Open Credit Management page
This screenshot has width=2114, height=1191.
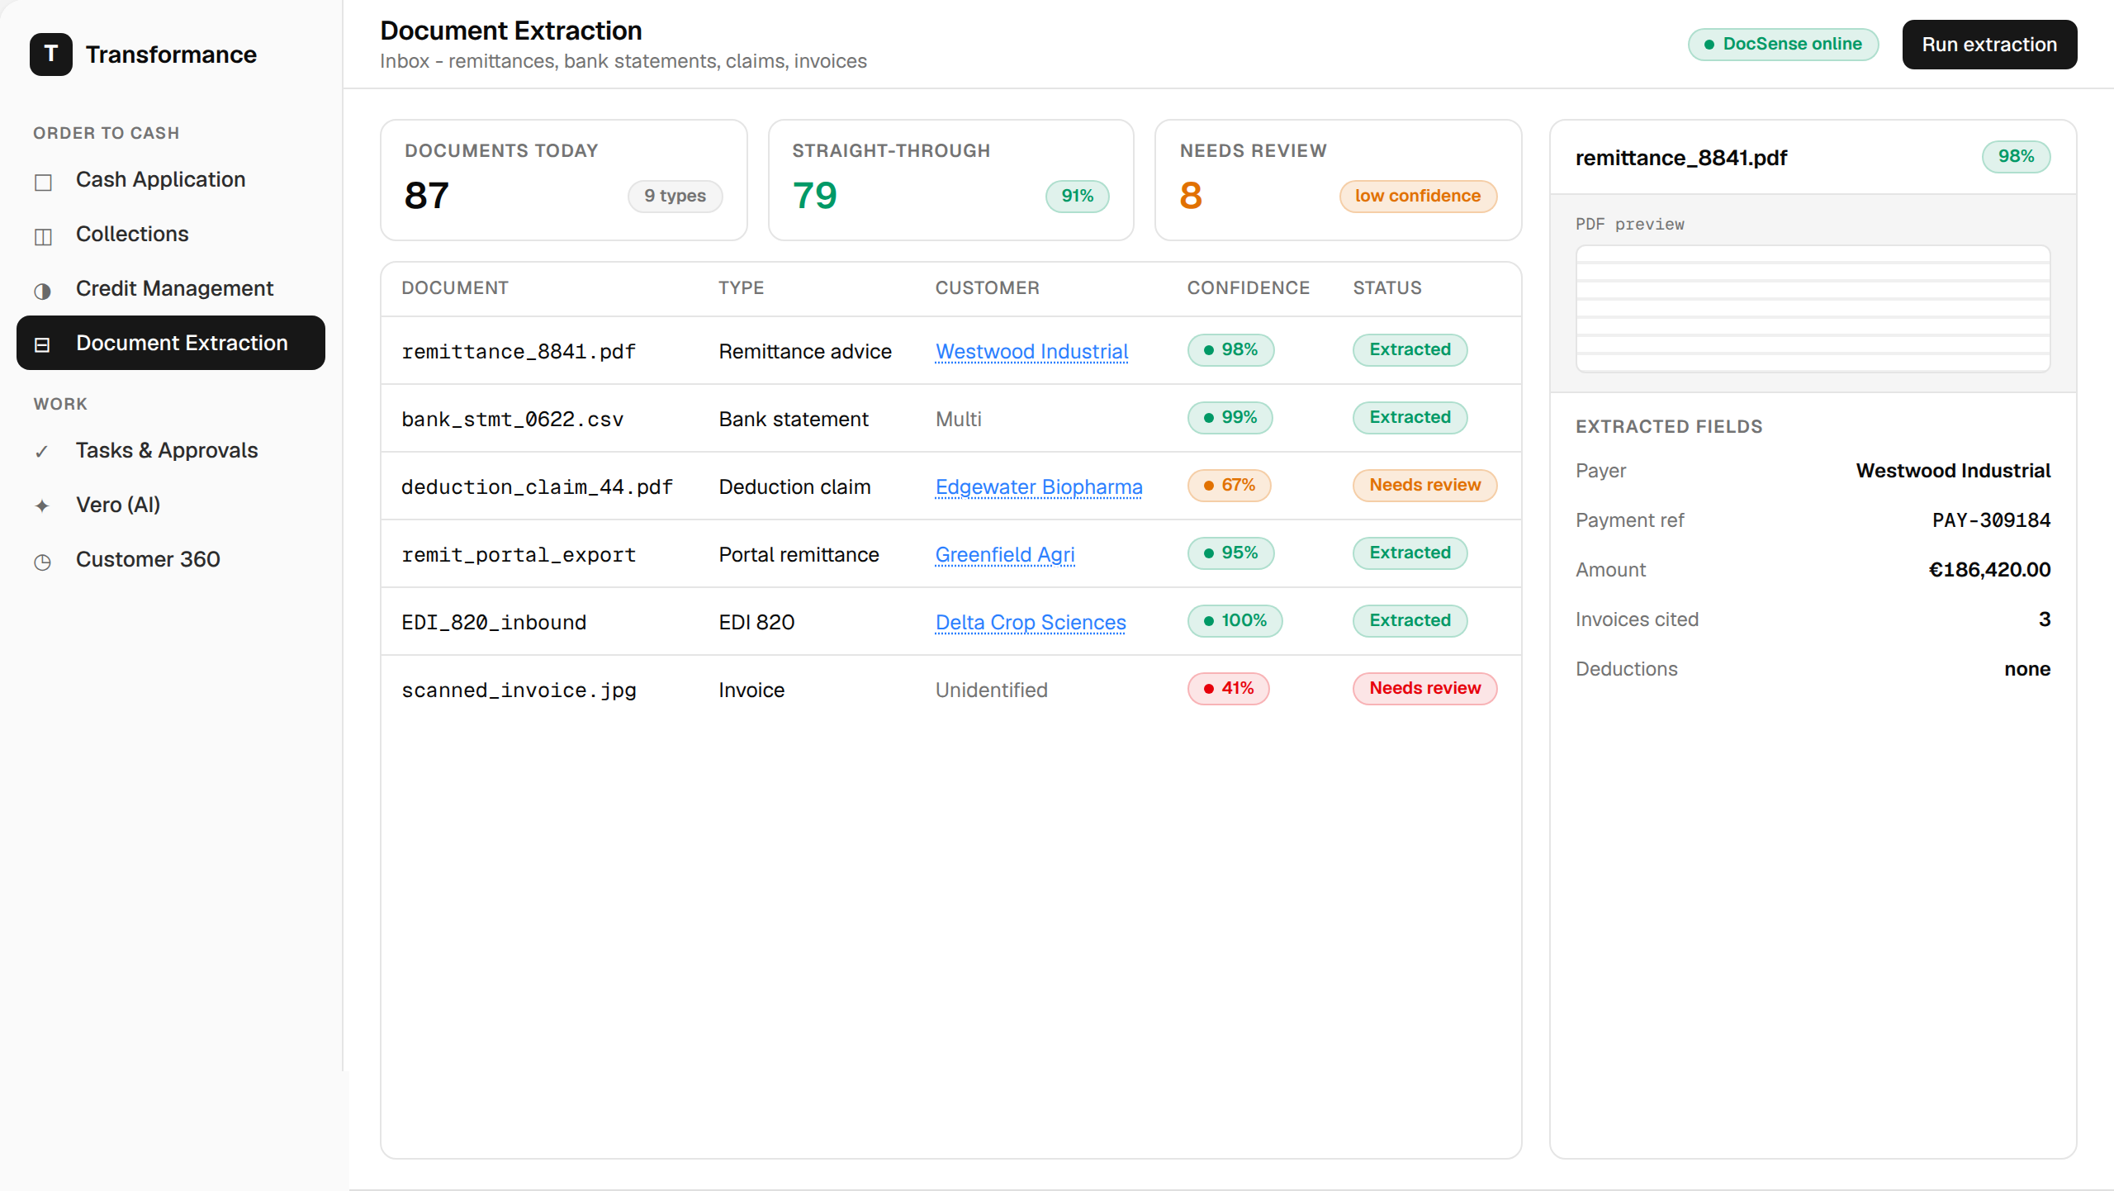(171, 288)
